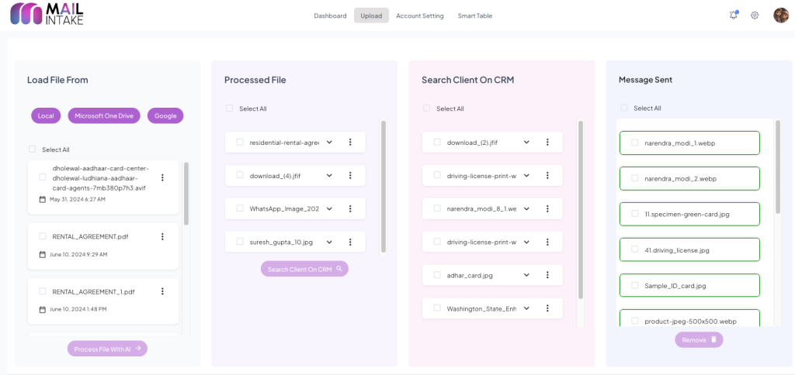
Task: Expand the WhatsApp_Image file chevron
Action: [329, 209]
